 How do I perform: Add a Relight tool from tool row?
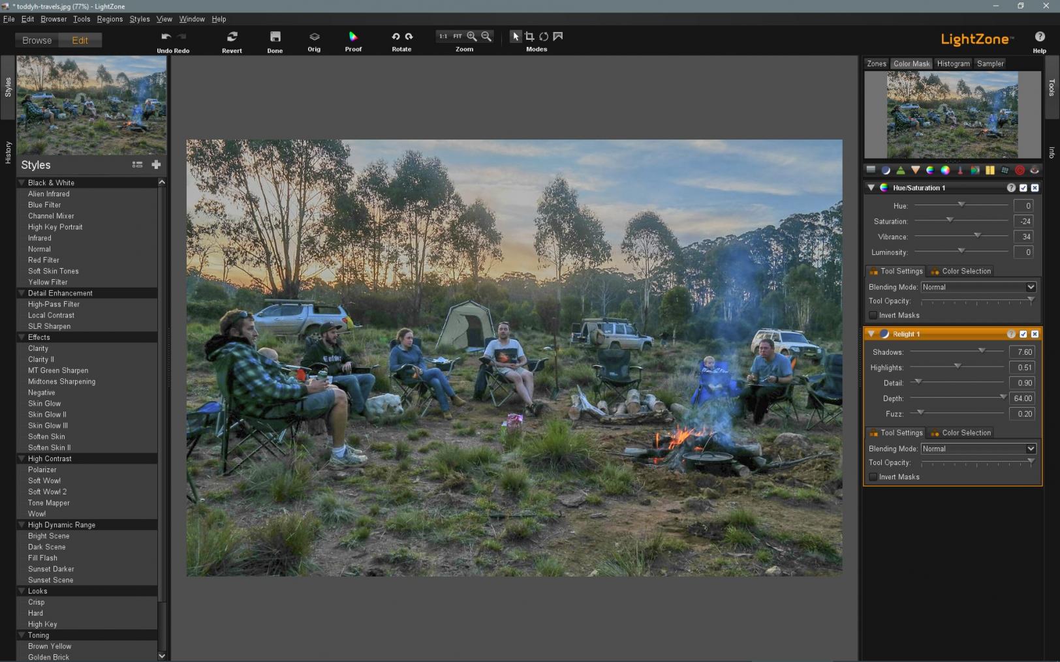(886, 170)
